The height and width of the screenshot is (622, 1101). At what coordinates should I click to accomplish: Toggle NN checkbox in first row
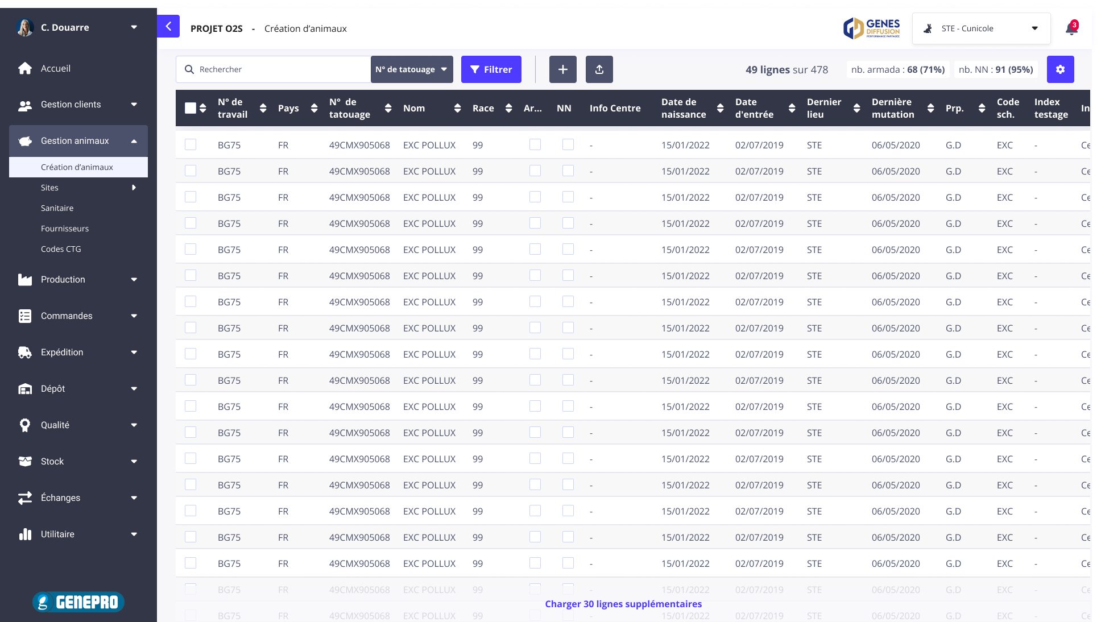tap(568, 144)
